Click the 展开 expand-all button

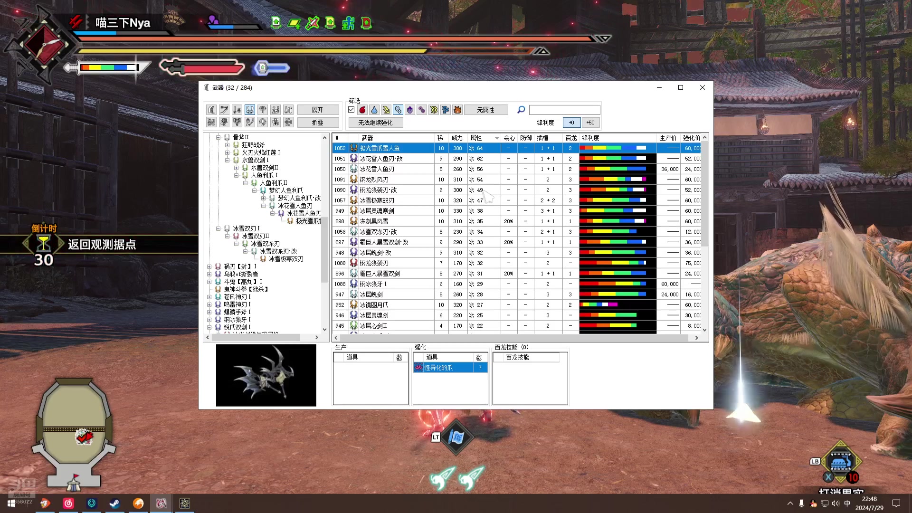coord(318,110)
